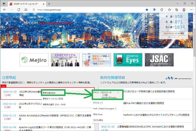Click the lock icon in the address bar

(34, 10)
